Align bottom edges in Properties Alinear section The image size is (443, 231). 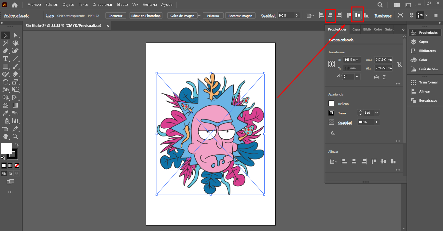(x=393, y=161)
